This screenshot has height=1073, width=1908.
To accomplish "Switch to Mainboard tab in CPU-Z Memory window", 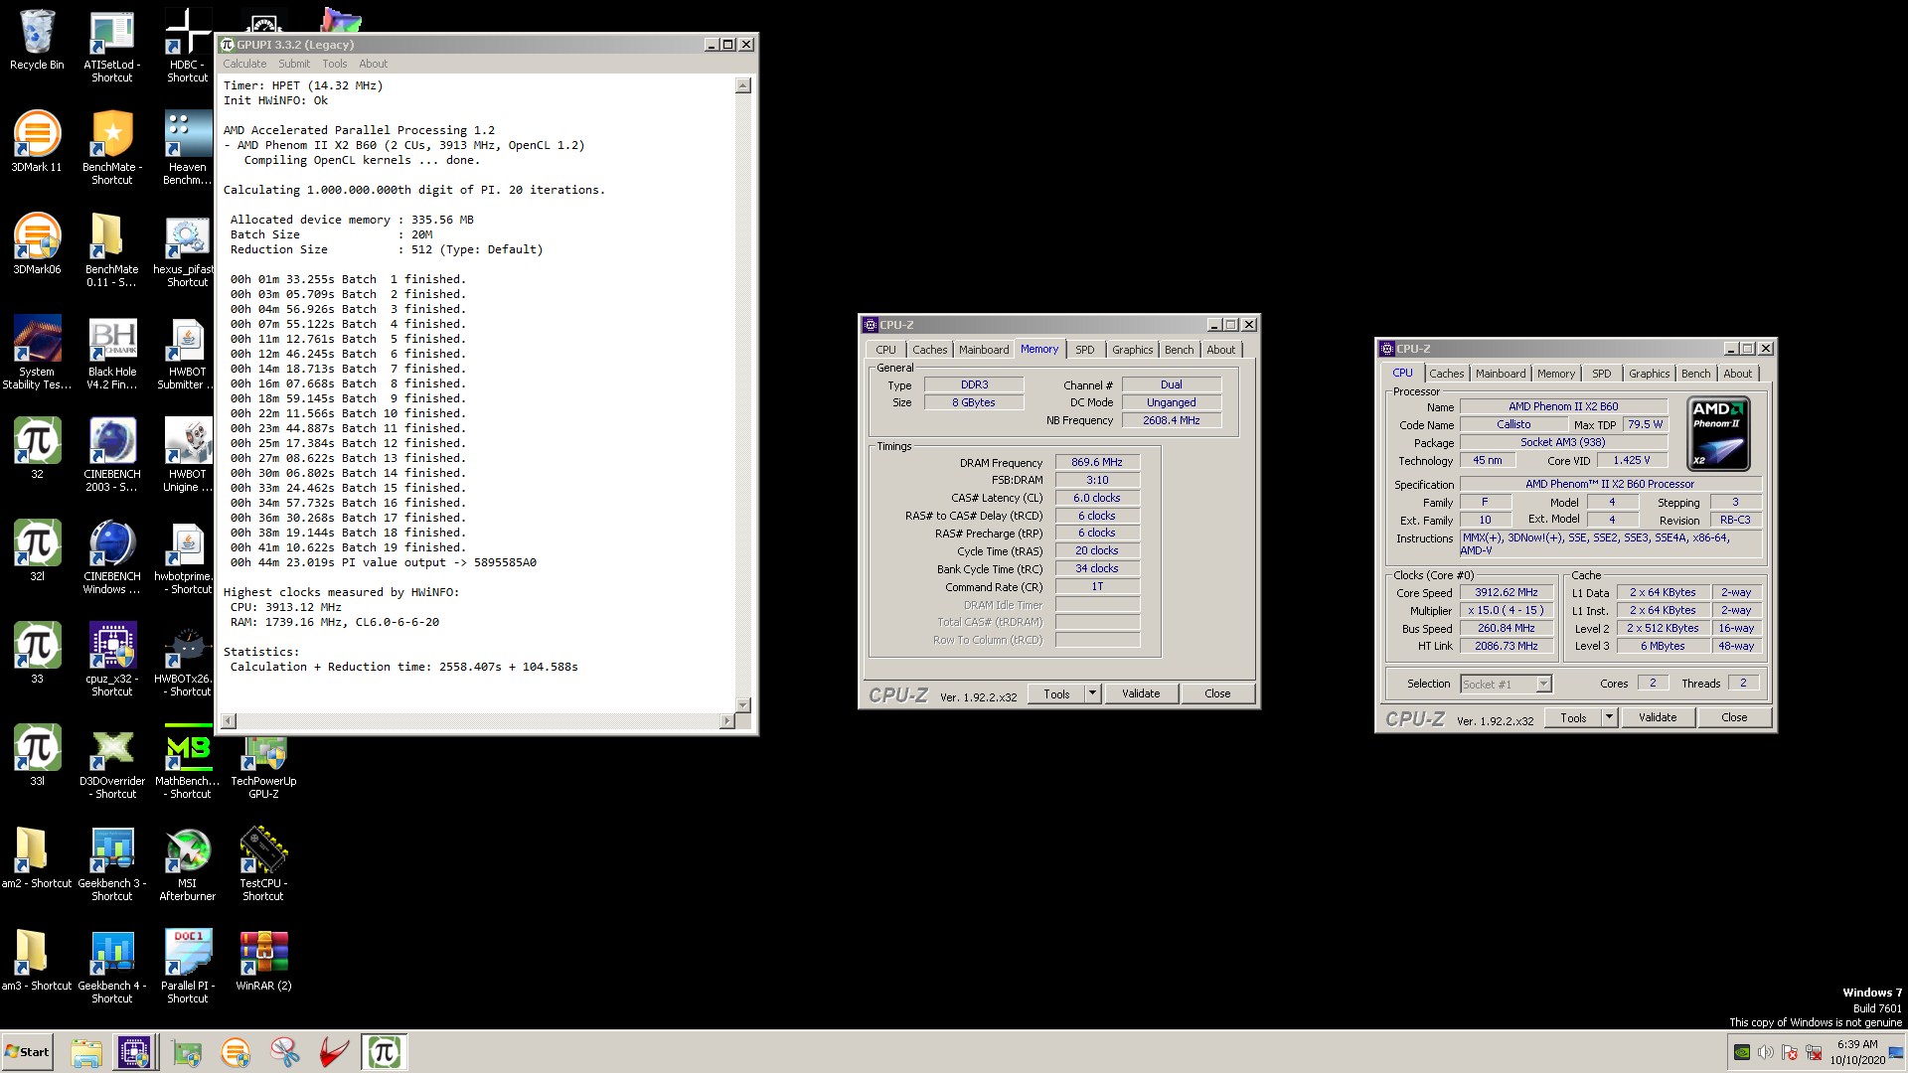I will [x=984, y=350].
